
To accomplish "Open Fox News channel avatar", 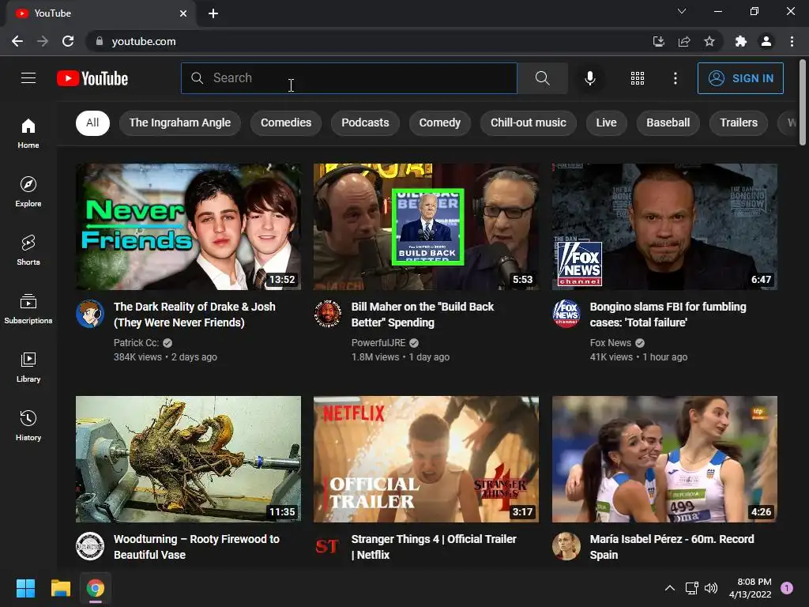I will [x=566, y=313].
